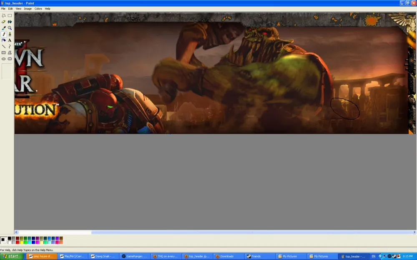Viewport: 417px width, 260px height.
Task: Switch to 'THQ on every...' Firefox window
Action: coord(166,256)
